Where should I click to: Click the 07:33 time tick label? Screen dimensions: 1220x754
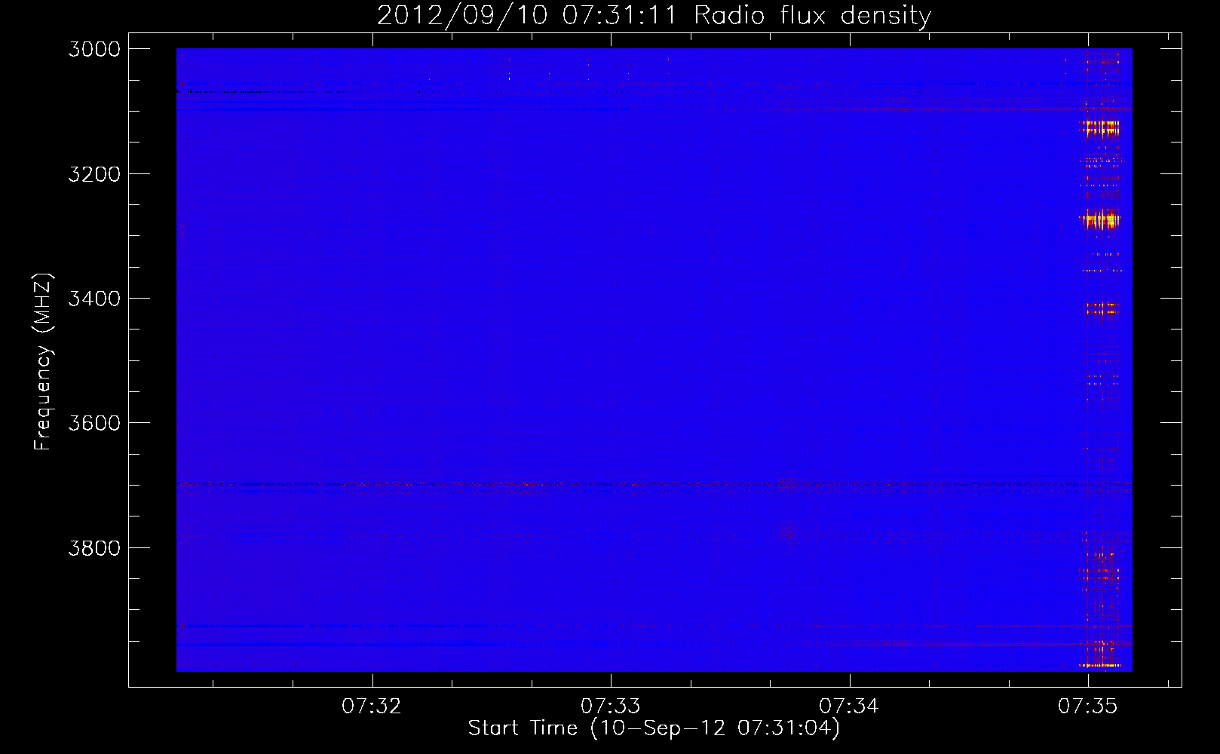[x=611, y=706]
